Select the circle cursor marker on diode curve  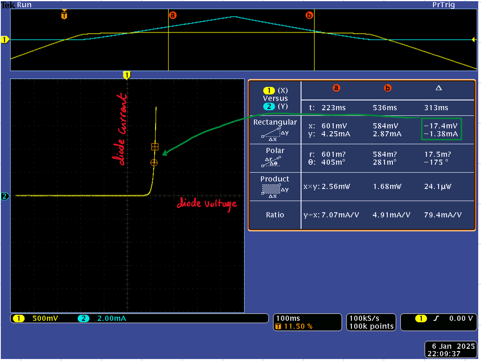[154, 162]
